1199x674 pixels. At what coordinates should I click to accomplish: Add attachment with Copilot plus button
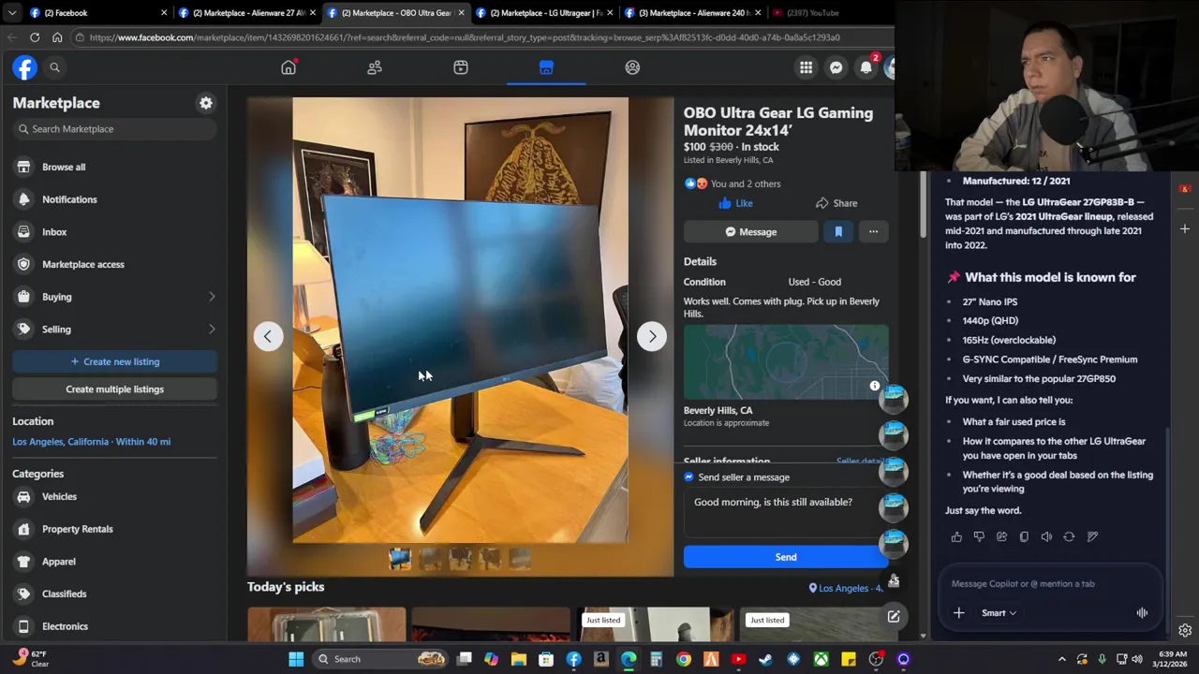click(x=958, y=613)
